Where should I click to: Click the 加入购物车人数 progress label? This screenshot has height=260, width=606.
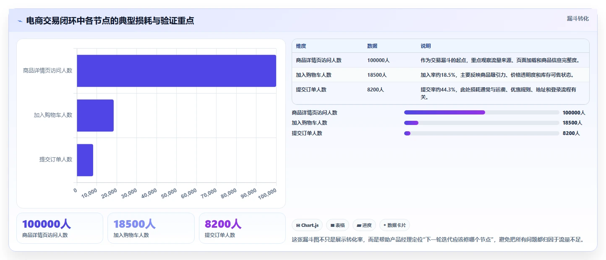(309, 123)
